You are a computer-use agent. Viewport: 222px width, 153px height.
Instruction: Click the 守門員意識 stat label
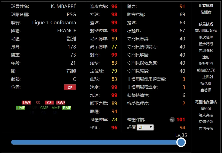[x=138, y=39]
